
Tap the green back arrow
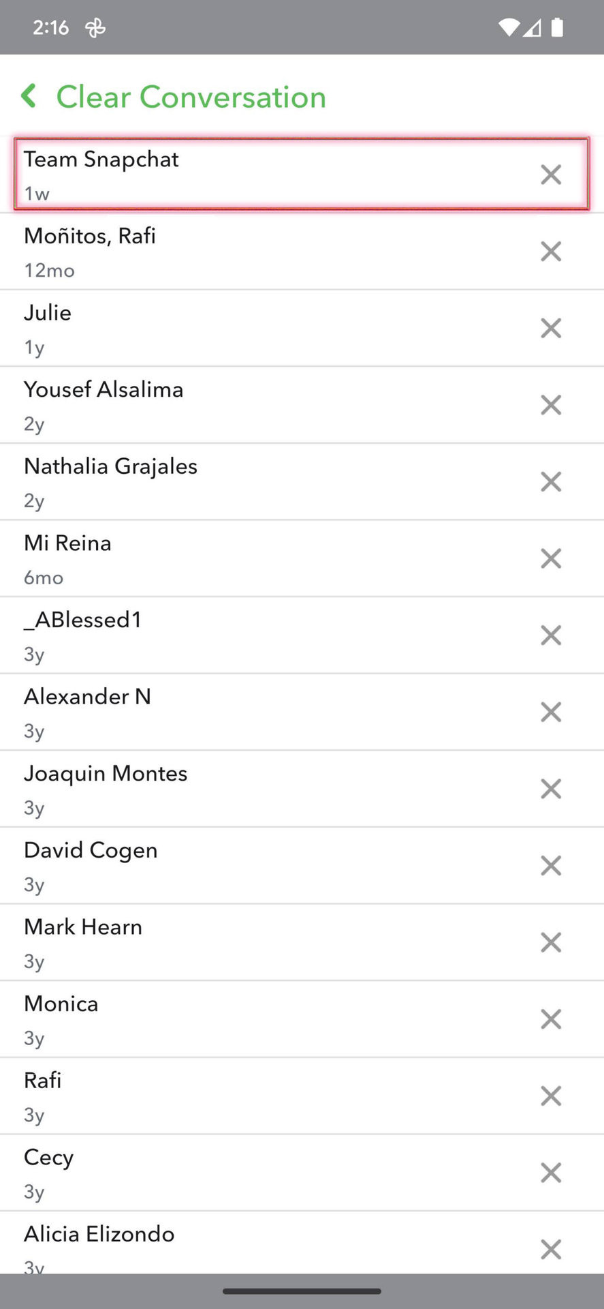[x=29, y=96]
